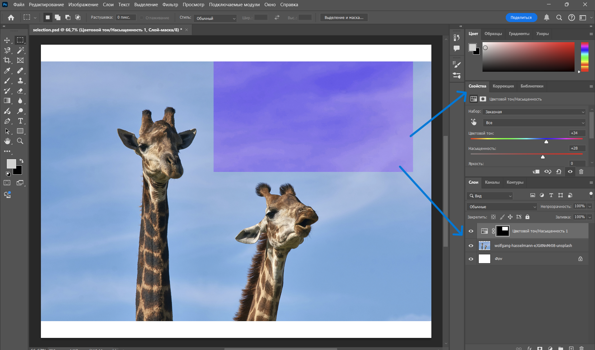Click the Hand tool icon
Image resolution: width=595 pixels, height=350 pixels.
click(7, 141)
